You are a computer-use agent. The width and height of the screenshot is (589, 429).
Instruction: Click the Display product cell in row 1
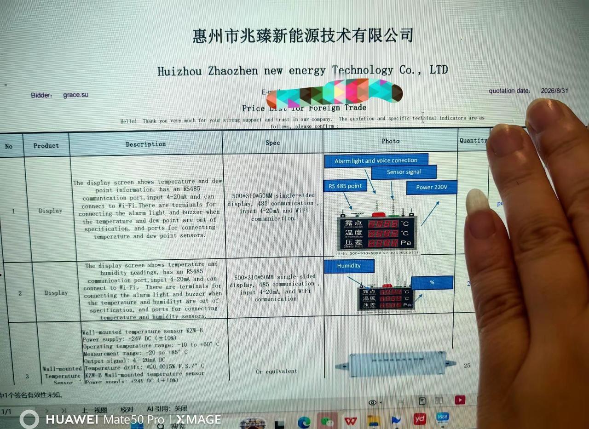[50, 211]
